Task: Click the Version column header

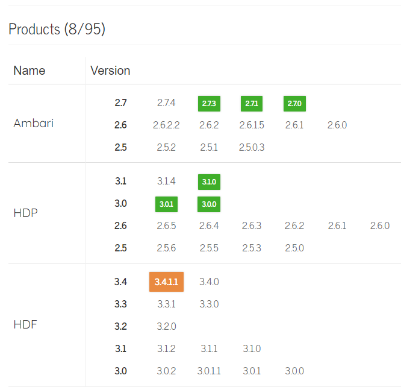Action: click(x=110, y=71)
